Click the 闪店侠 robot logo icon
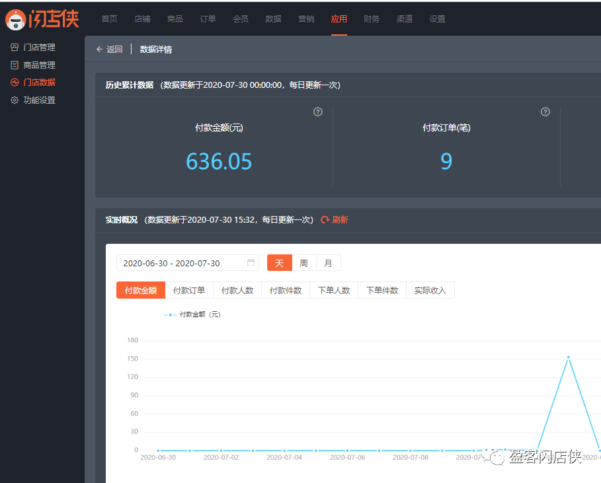Viewport: 601px width, 483px height. point(16,19)
